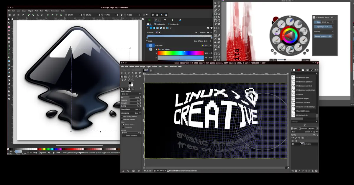Refresh the GIMP fonts list
Image resolution: width=354 pixels, height=185 pixels.
coord(304,125)
